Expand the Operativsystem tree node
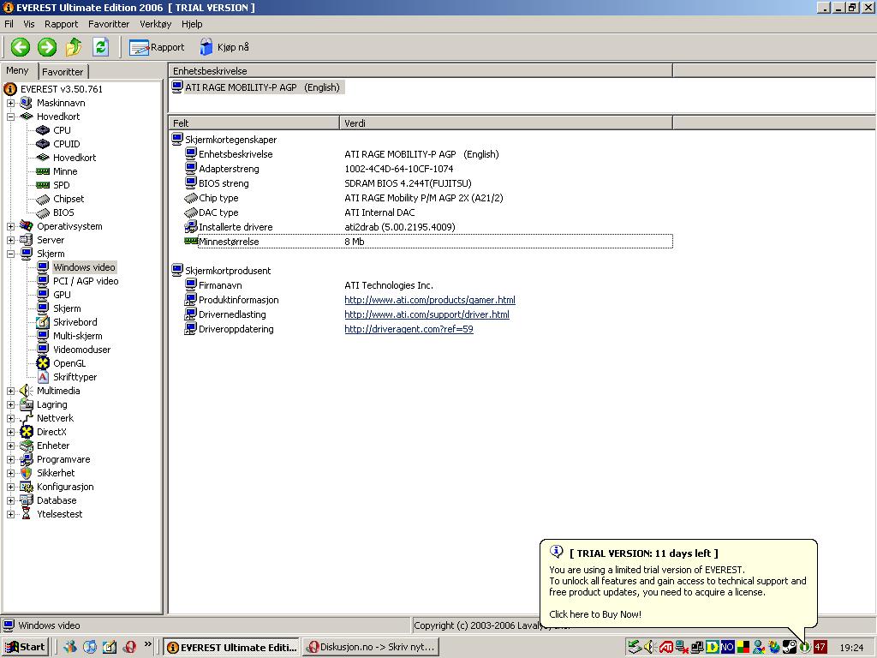 tap(10, 226)
